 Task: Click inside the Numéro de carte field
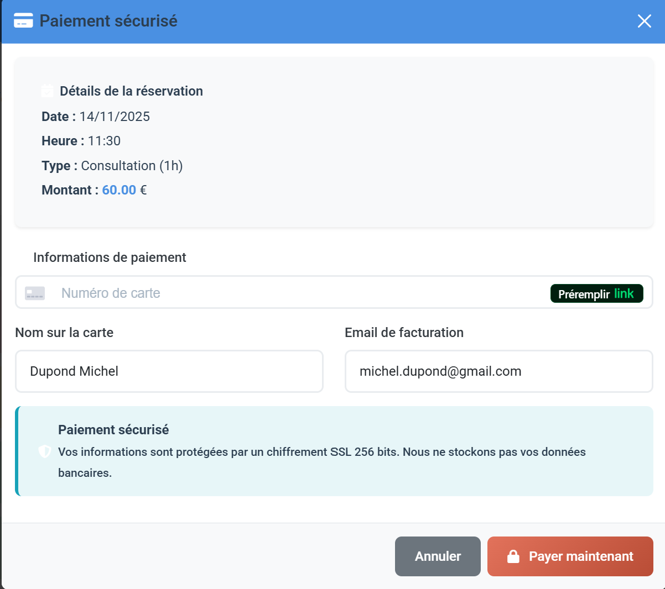221,293
